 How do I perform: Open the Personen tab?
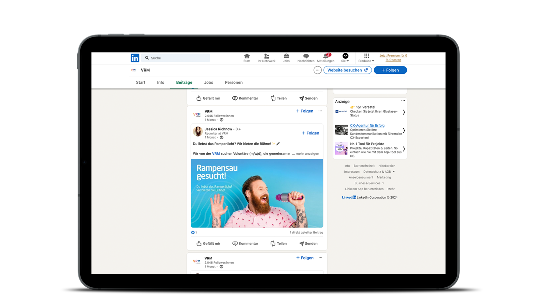tap(234, 82)
